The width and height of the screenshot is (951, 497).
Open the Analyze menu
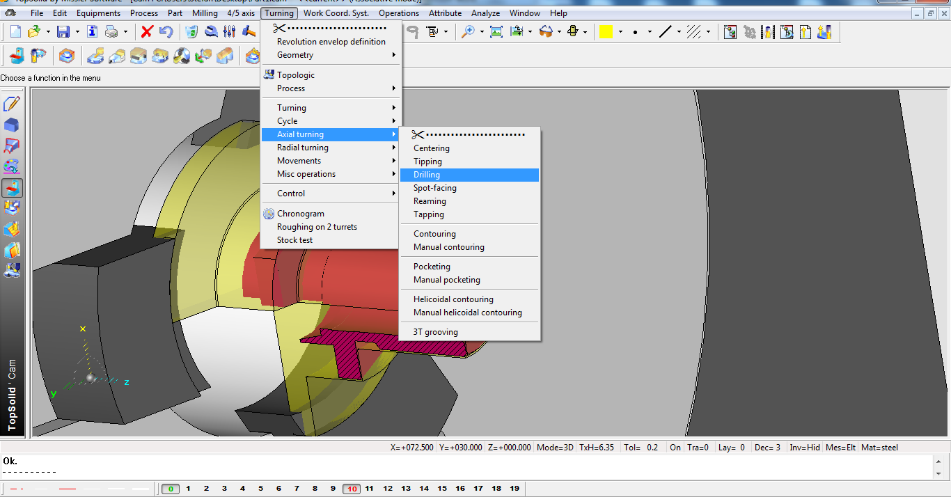tap(486, 13)
